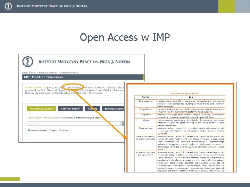The width and height of the screenshot is (250, 187).
Task: Click the 'Embargo' glossary term
Action: click(x=145, y=120)
